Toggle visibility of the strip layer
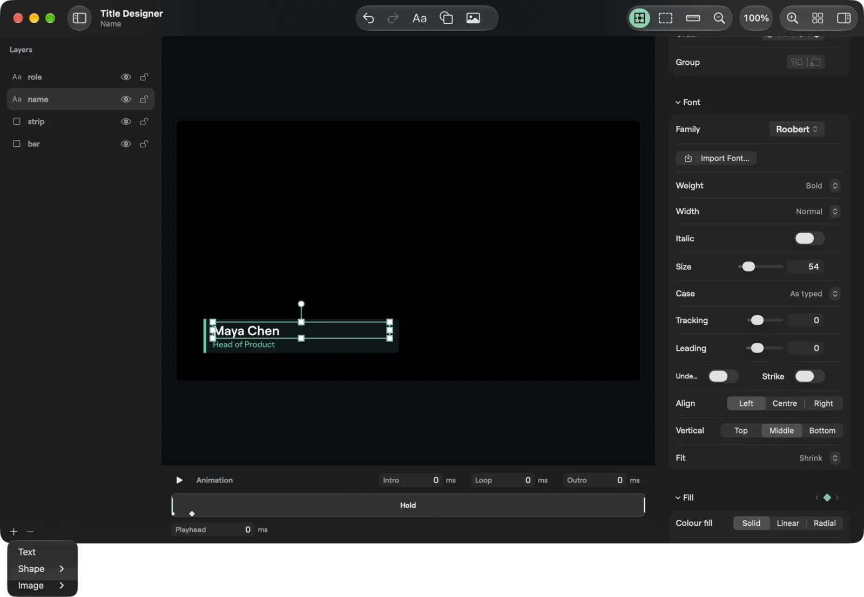 coord(126,121)
